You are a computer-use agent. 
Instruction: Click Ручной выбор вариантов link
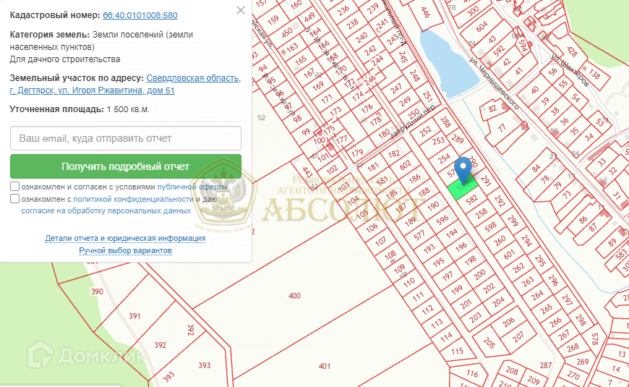[125, 250]
